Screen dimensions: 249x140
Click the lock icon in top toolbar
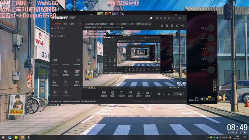(167, 26)
